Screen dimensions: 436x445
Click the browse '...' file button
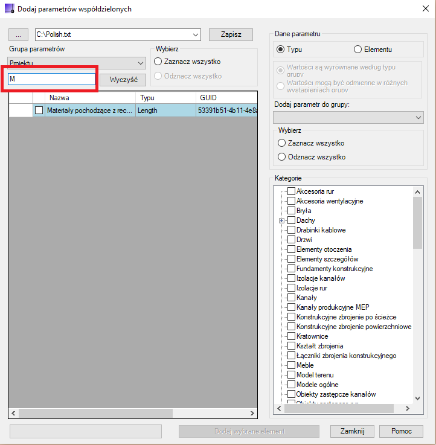coord(18,34)
